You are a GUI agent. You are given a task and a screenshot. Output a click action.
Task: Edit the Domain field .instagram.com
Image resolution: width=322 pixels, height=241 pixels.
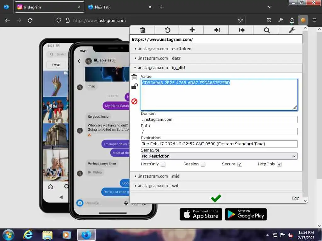pyautogui.click(x=219, y=120)
